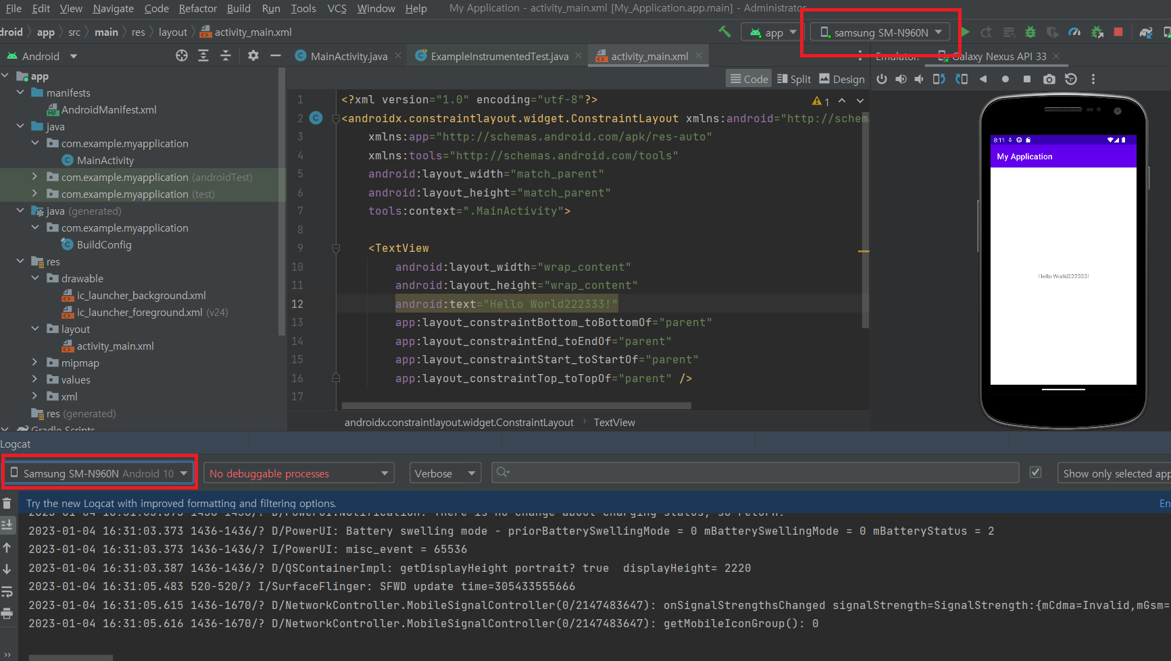This screenshot has height=661, width=1171.
Task: Open the File menu
Action: coord(14,8)
